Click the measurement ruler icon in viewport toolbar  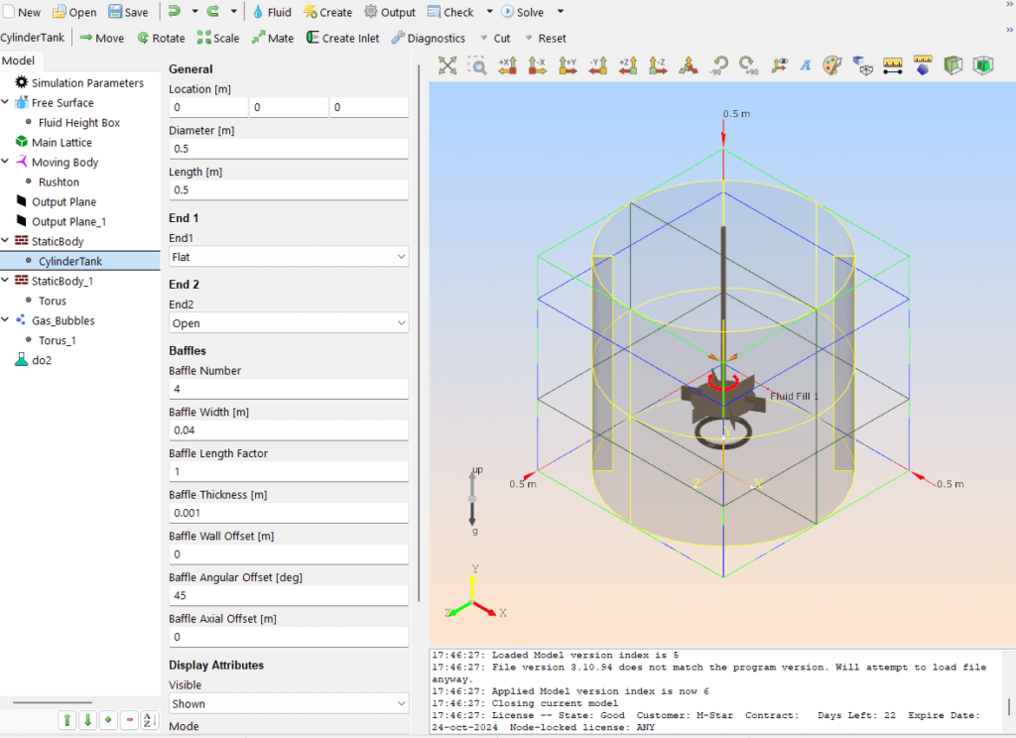892,65
